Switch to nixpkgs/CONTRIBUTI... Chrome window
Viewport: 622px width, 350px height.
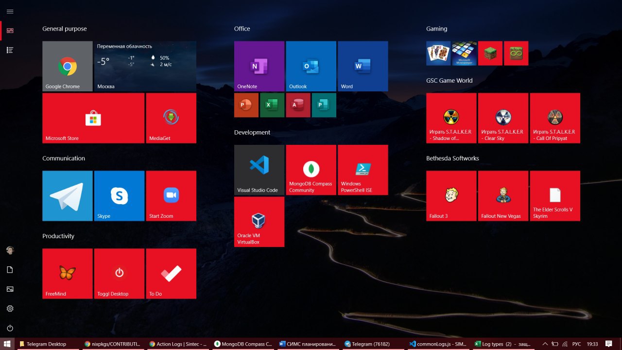pyautogui.click(x=113, y=344)
